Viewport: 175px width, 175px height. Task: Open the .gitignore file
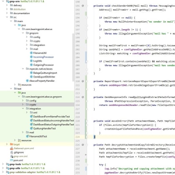click(x=19, y=152)
